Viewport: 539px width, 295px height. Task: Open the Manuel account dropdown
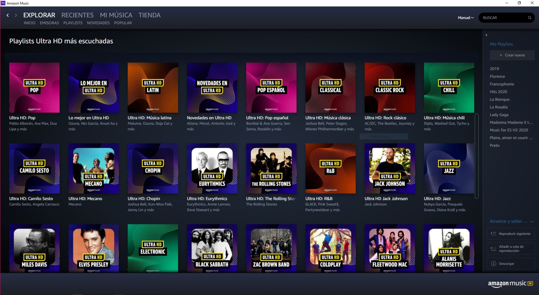point(465,17)
